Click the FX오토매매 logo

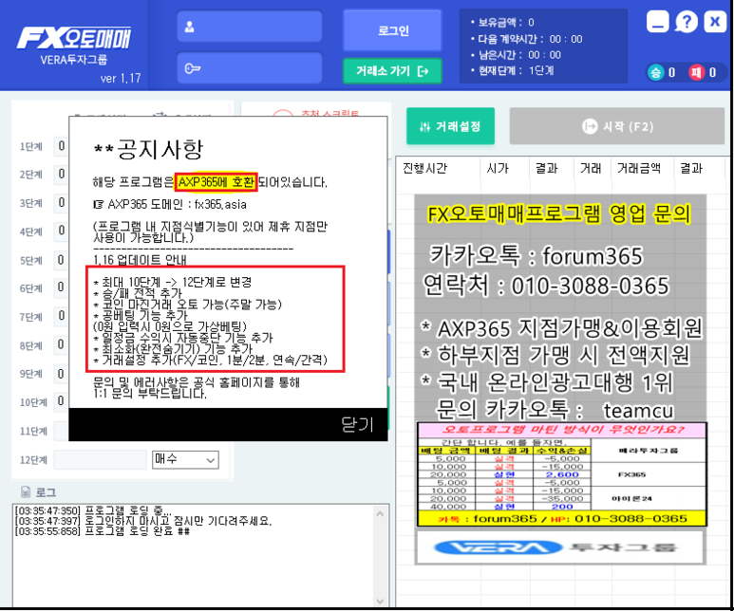pos(74,38)
